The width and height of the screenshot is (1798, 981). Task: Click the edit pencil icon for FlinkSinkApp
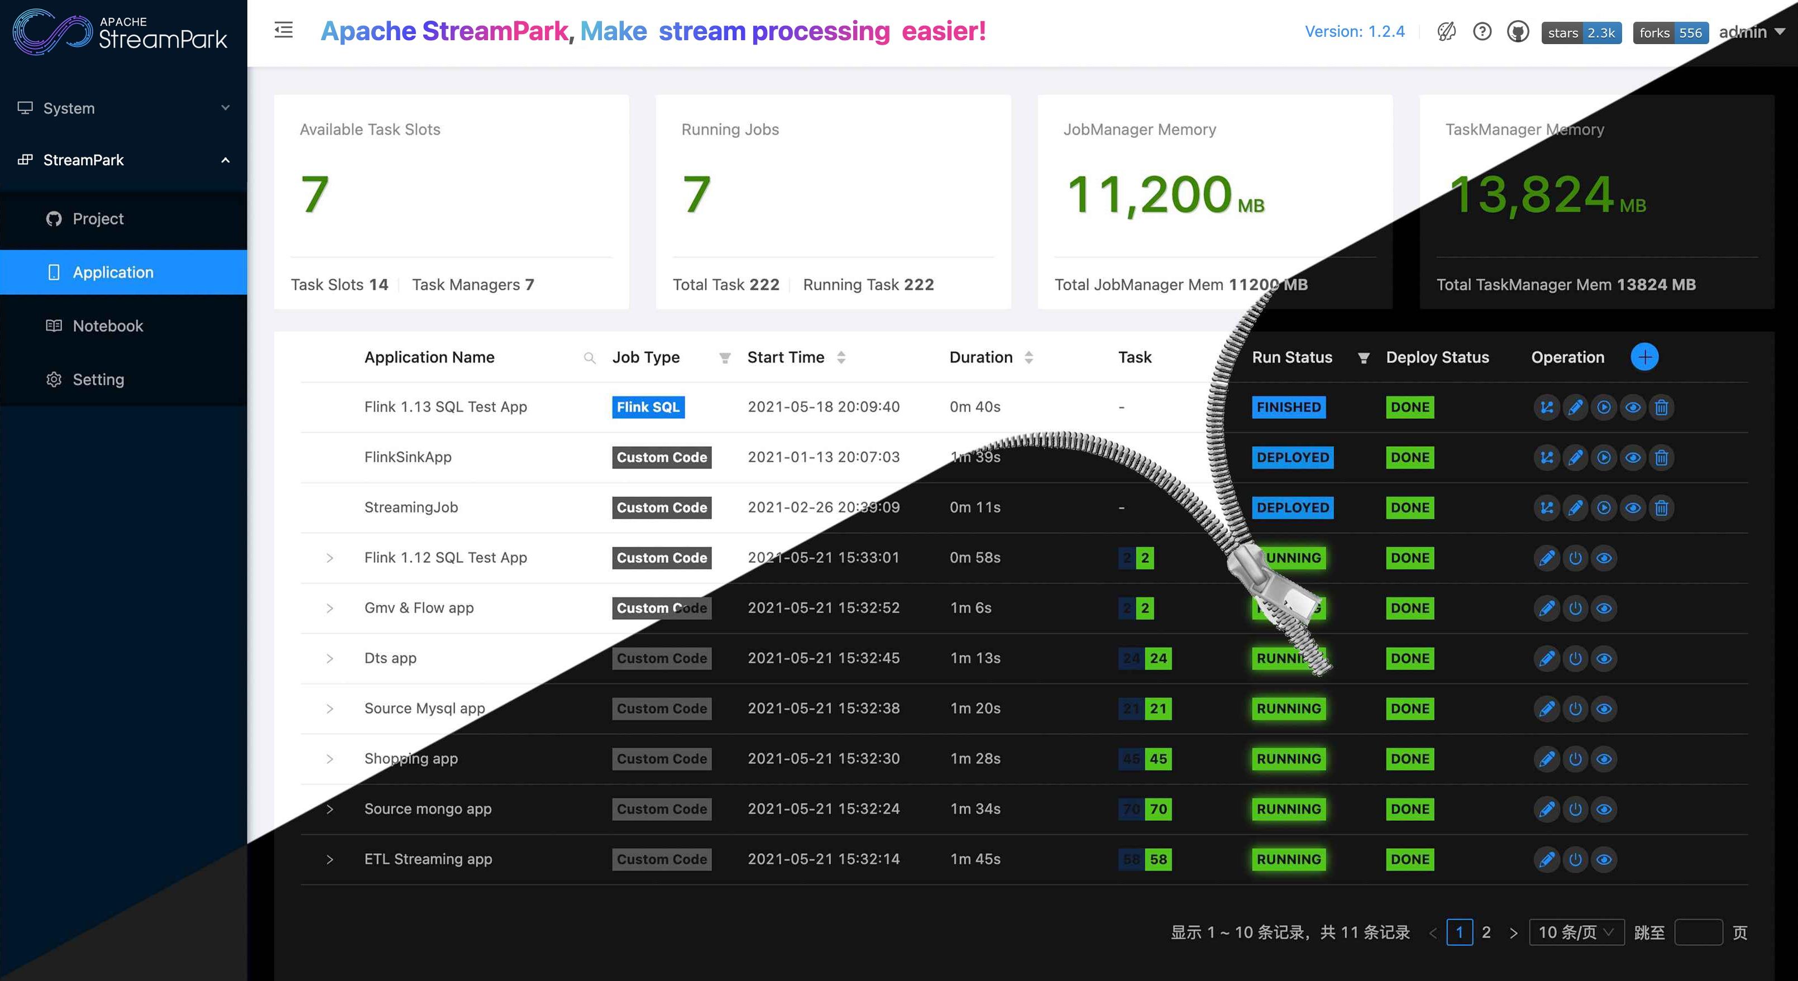point(1575,457)
